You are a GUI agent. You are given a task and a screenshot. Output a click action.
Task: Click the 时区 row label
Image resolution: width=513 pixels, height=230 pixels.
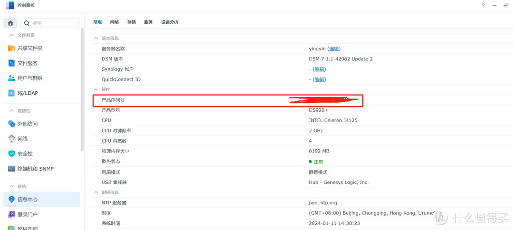click(x=106, y=213)
